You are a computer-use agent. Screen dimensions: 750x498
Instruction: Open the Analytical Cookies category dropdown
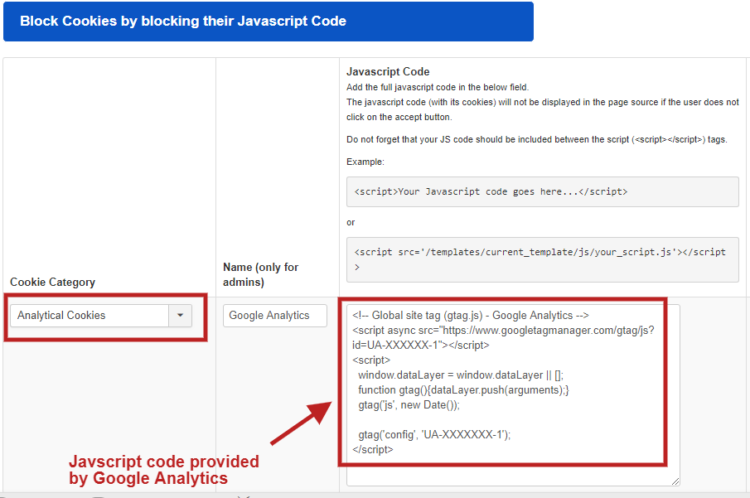(x=100, y=315)
